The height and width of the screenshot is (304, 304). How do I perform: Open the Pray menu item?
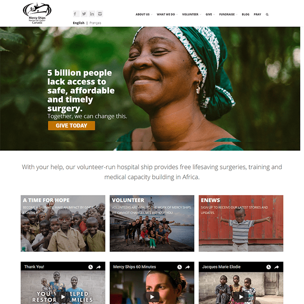257,14
